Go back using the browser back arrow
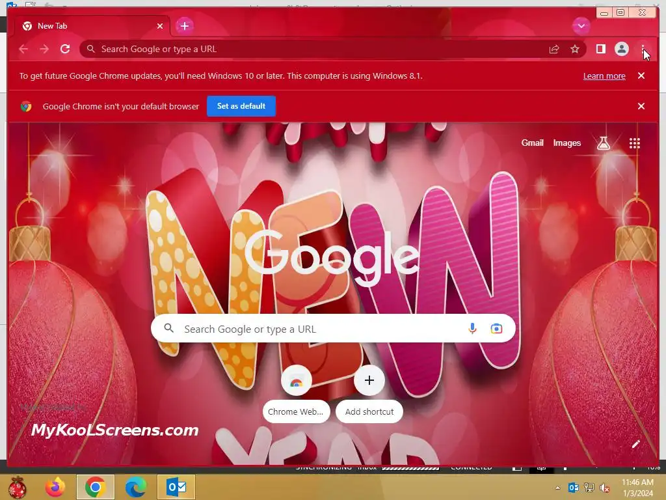 [x=23, y=49]
